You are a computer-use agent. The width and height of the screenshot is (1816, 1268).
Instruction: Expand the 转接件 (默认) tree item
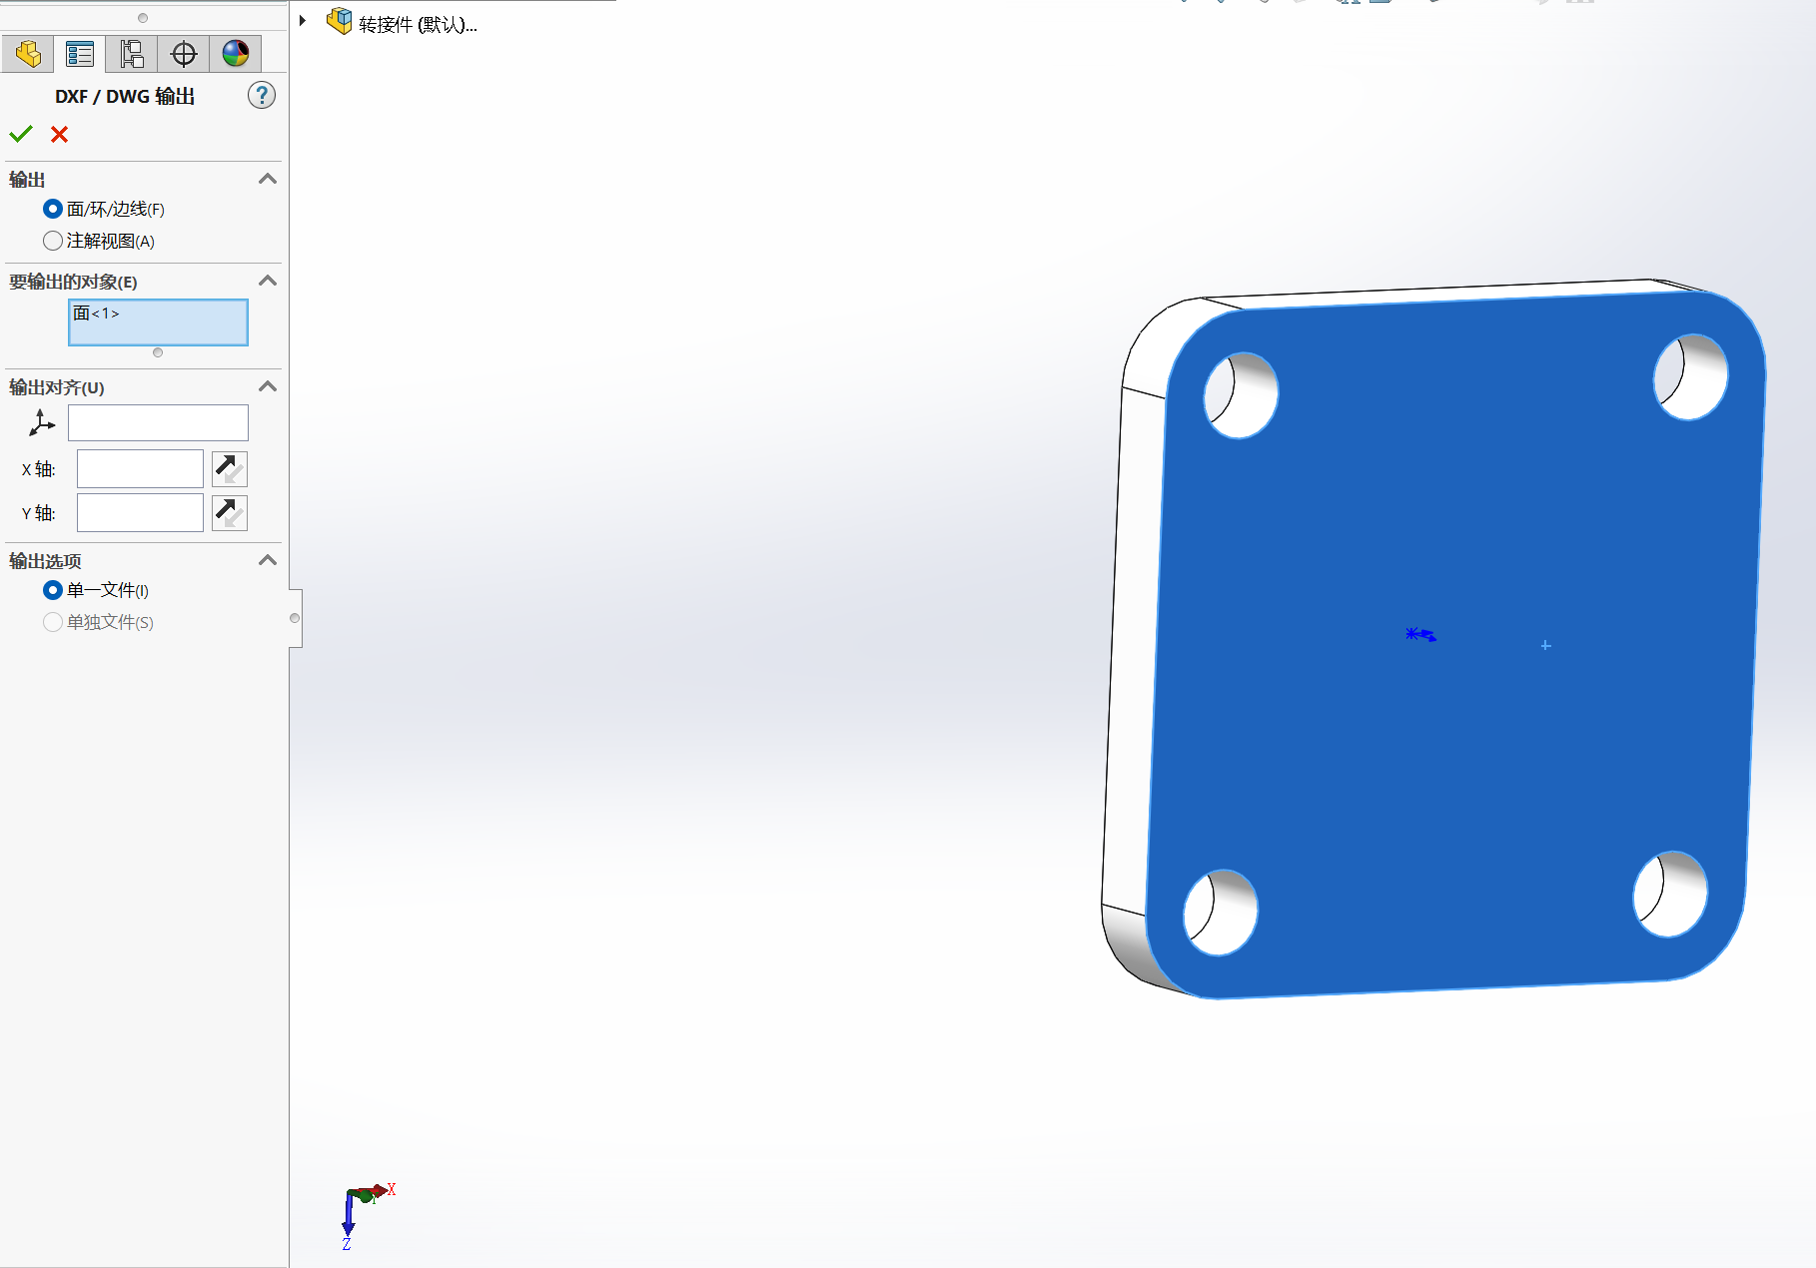(x=303, y=21)
